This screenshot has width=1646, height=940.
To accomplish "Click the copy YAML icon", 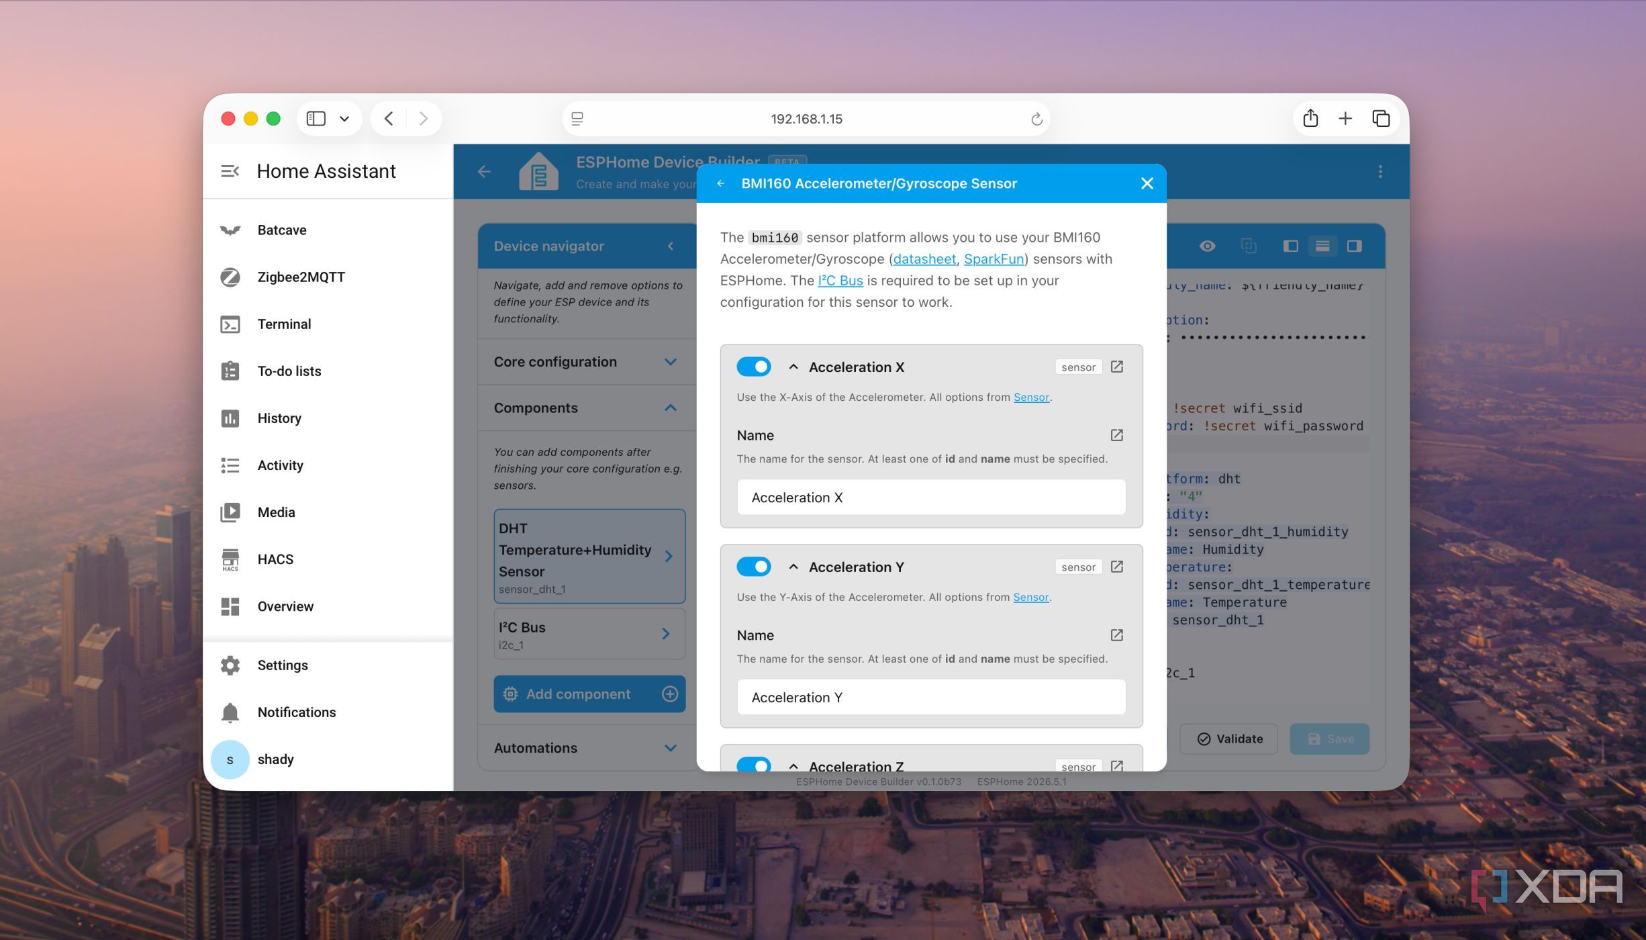I will coord(1248,246).
